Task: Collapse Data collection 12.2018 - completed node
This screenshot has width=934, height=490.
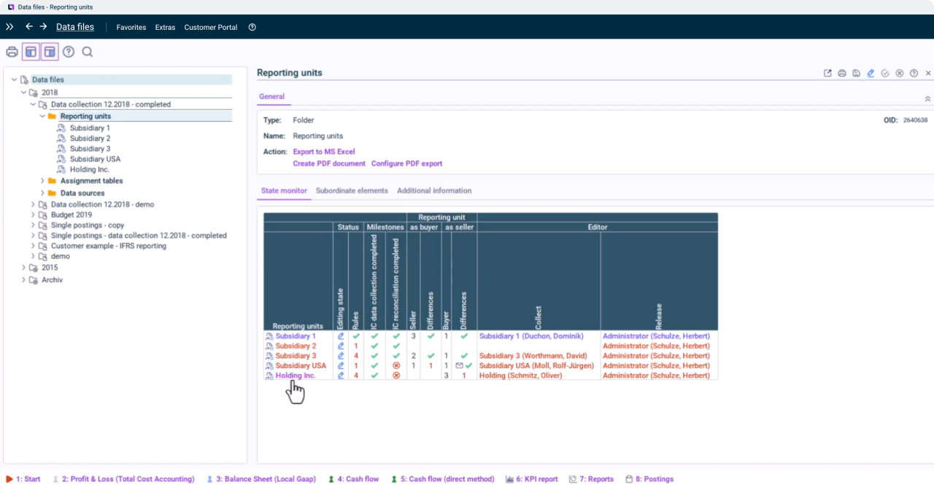Action: (33, 104)
